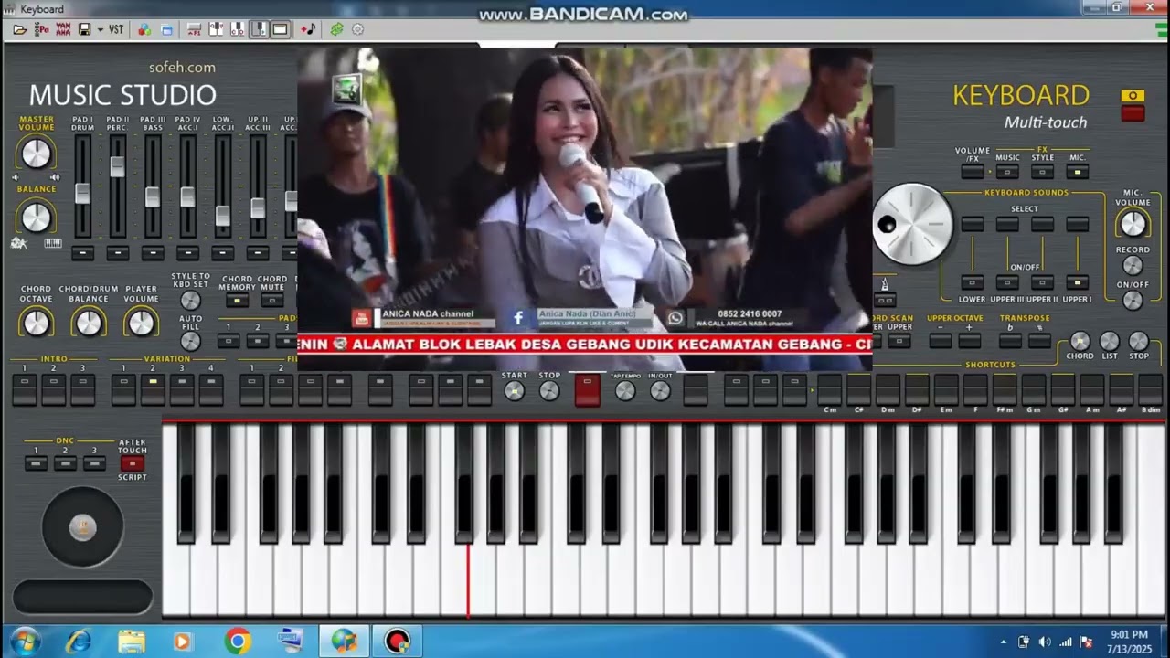
Task: Toggle the FX Mic. button
Action: point(1077,171)
